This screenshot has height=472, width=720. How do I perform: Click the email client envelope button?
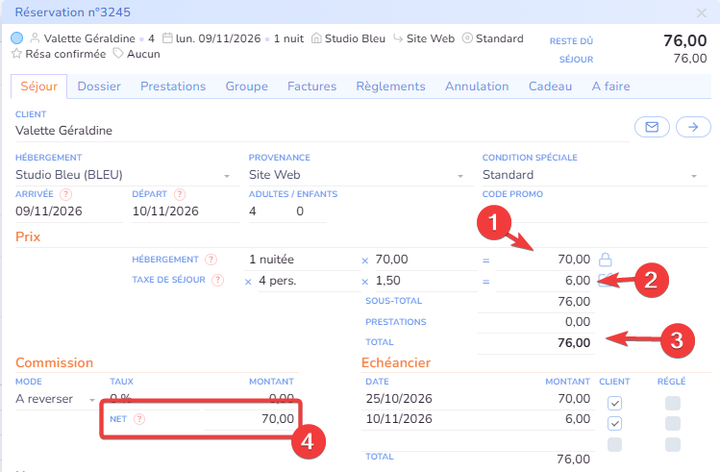(652, 127)
